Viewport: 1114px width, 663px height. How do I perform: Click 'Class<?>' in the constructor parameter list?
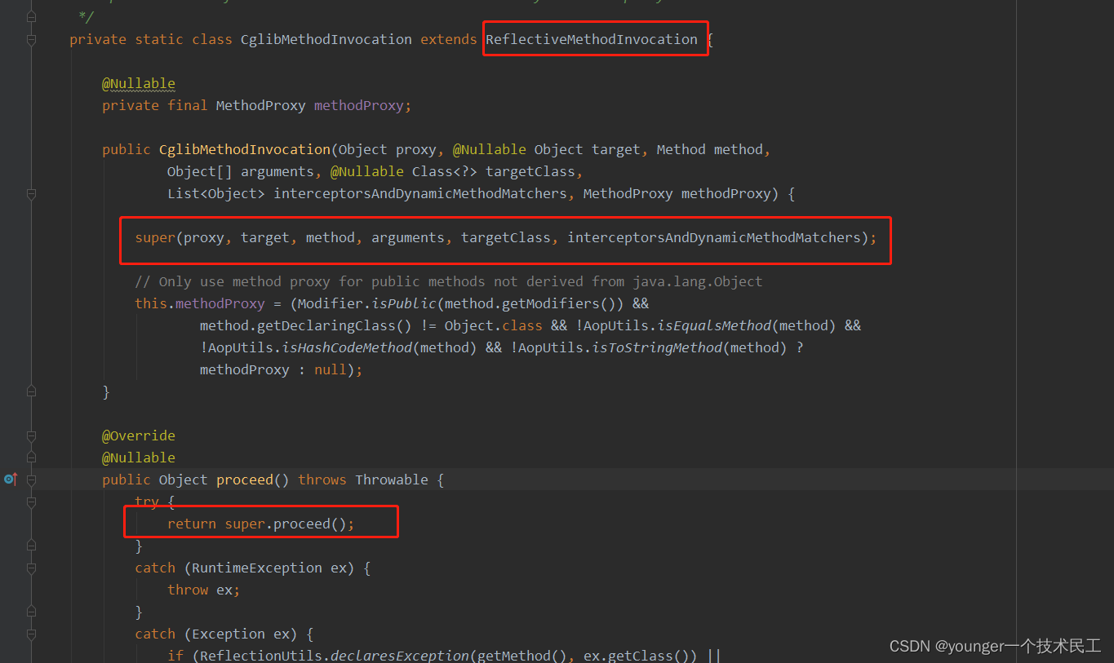[445, 171]
